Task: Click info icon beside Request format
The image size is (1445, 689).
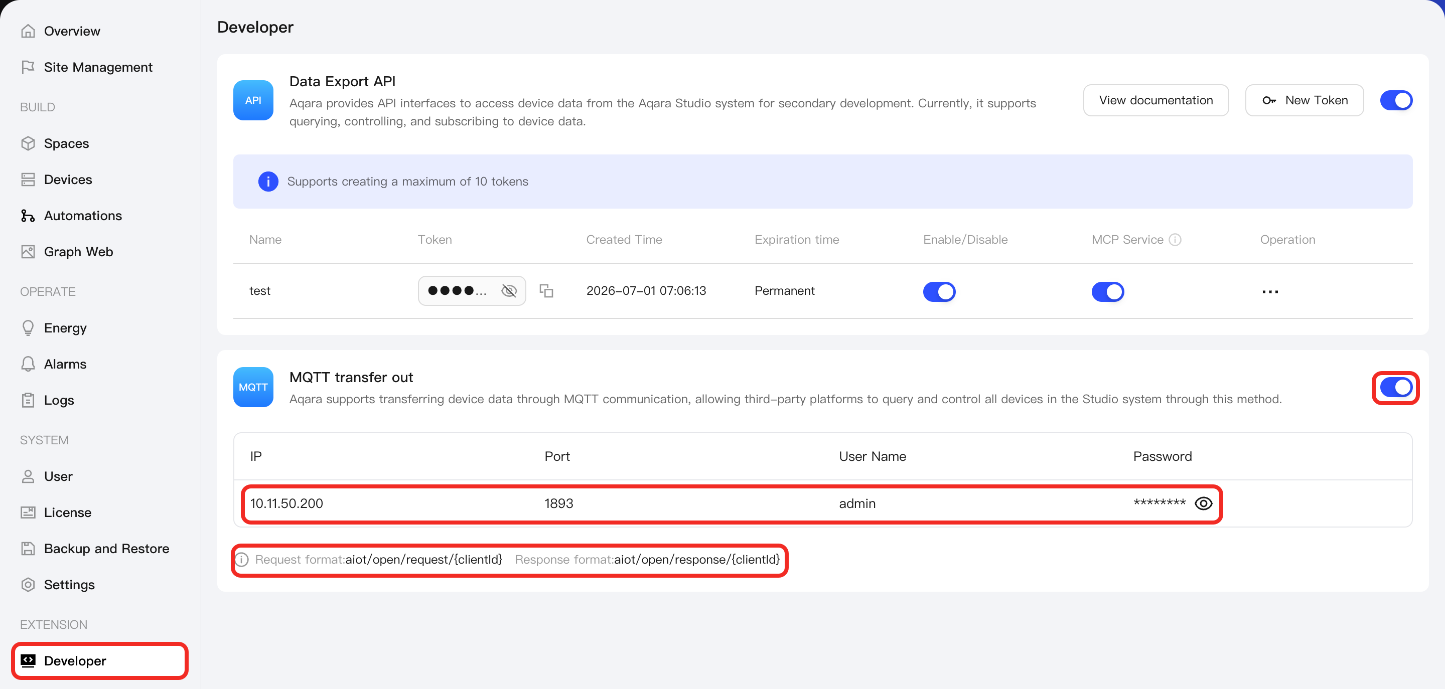Action: pyautogui.click(x=242, y=560)
